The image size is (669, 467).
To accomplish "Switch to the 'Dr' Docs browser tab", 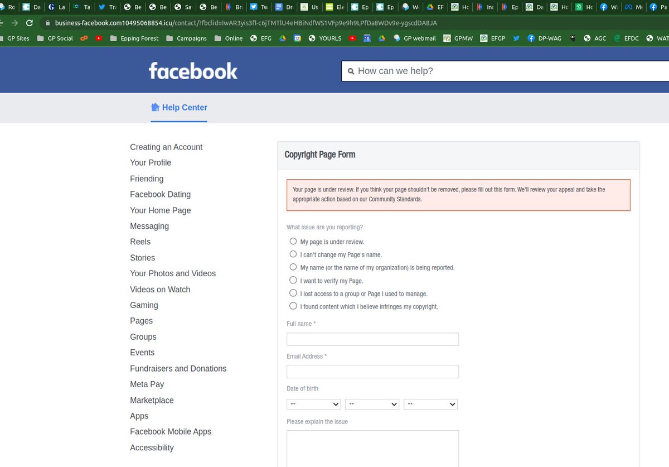I will tap(284, 7).
